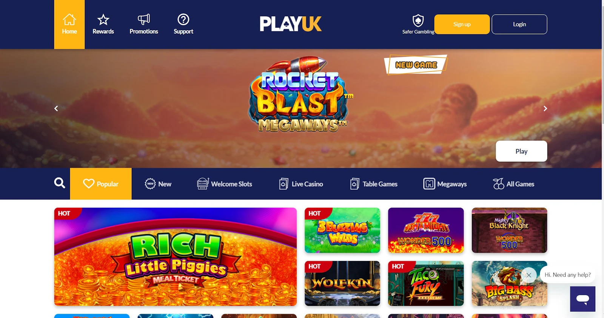Image resolution: width=604 pixels, height=318 pixels.
Task: Open the chat widget button
Action: coord(582,299)
